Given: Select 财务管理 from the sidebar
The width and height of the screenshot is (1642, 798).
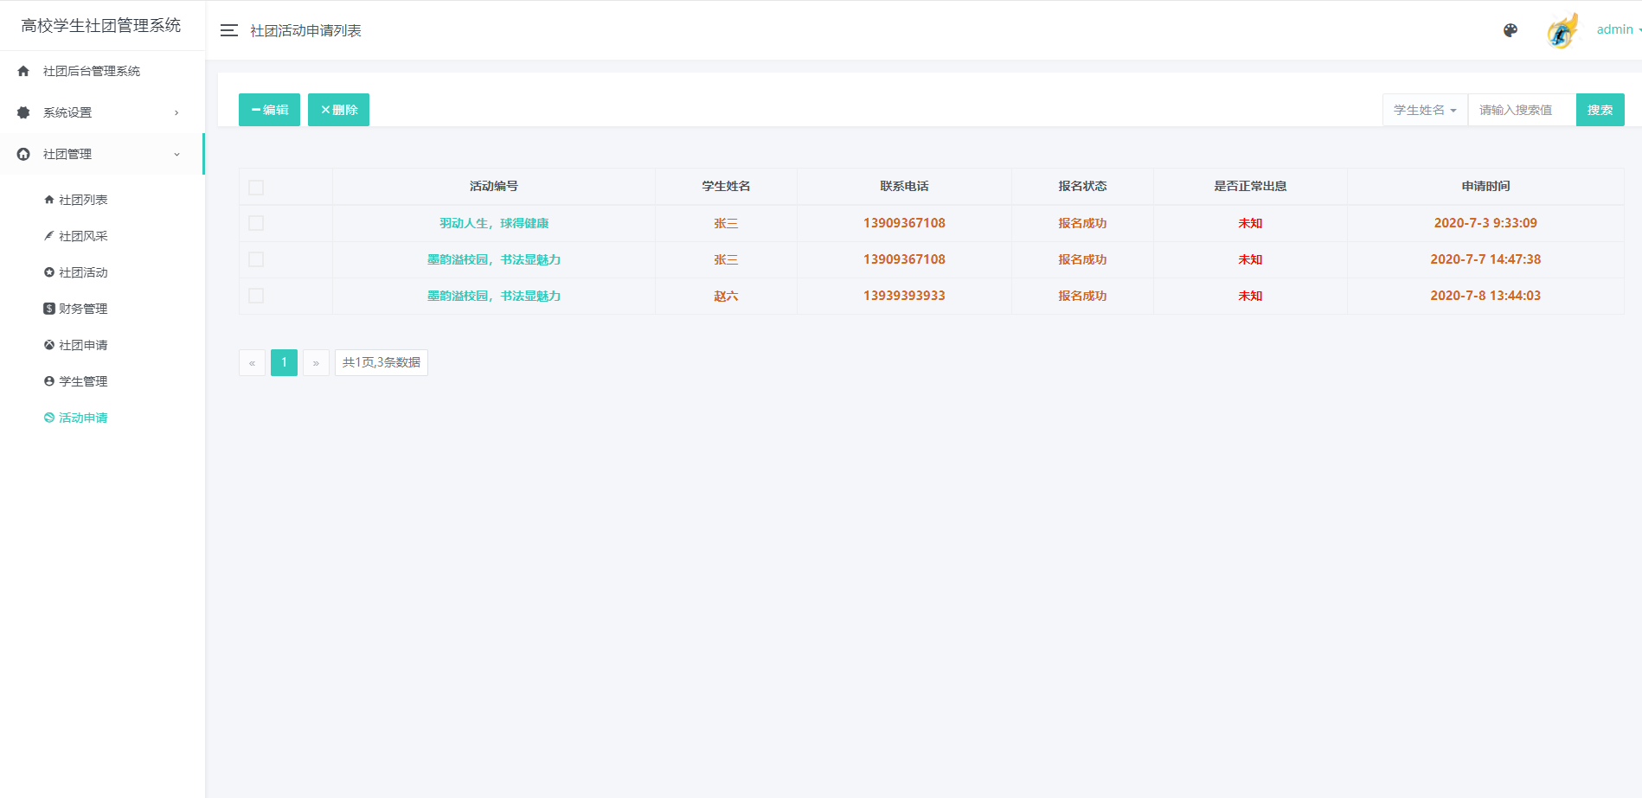Looking at the screenshot, I should pos(83,309).
